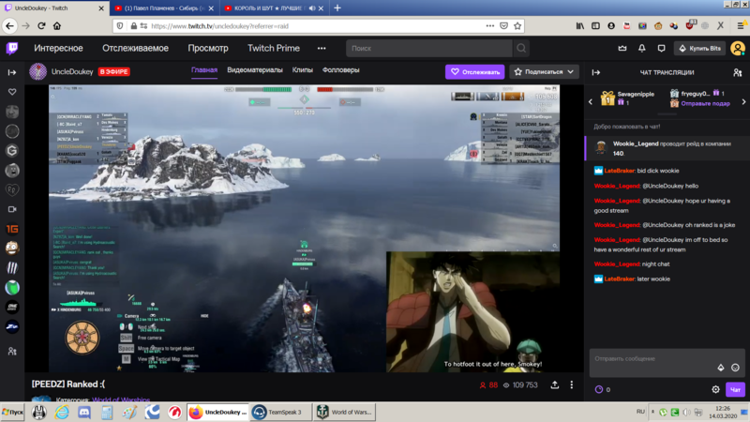Open the World of Warships category link
The image size is (750, 422).
121,399
